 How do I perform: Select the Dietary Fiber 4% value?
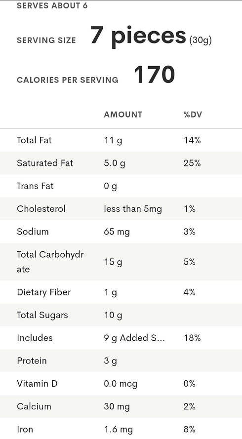point(189,292)
